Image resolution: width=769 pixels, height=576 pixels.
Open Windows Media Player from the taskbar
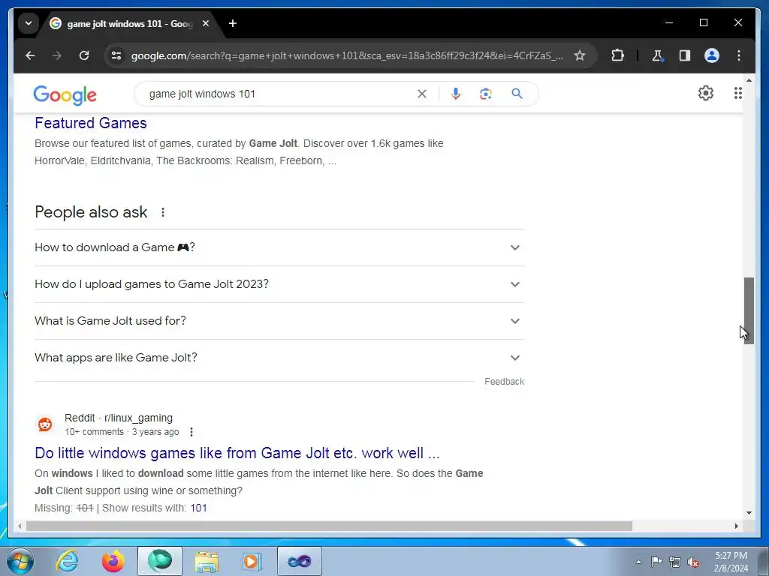[252, 561]
